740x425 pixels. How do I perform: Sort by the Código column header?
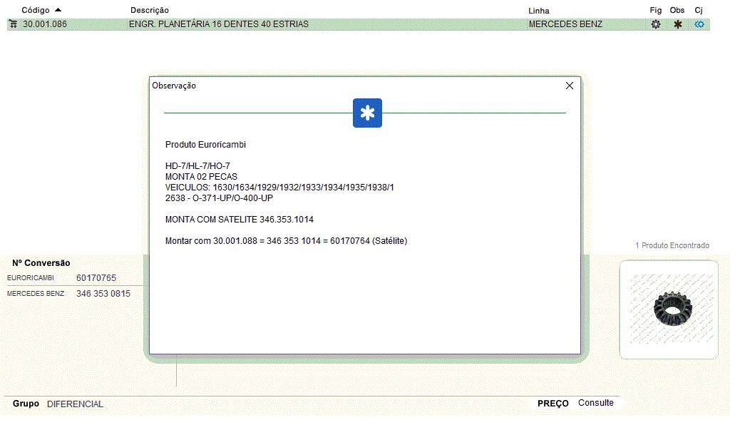[x=36, y=11]
